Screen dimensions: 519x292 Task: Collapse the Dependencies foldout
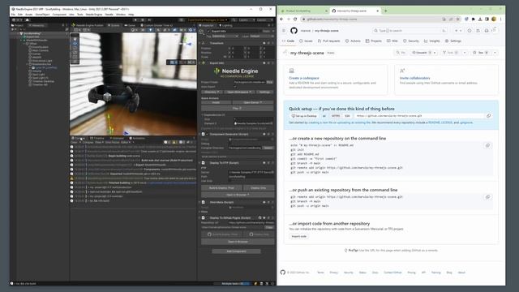203,115
